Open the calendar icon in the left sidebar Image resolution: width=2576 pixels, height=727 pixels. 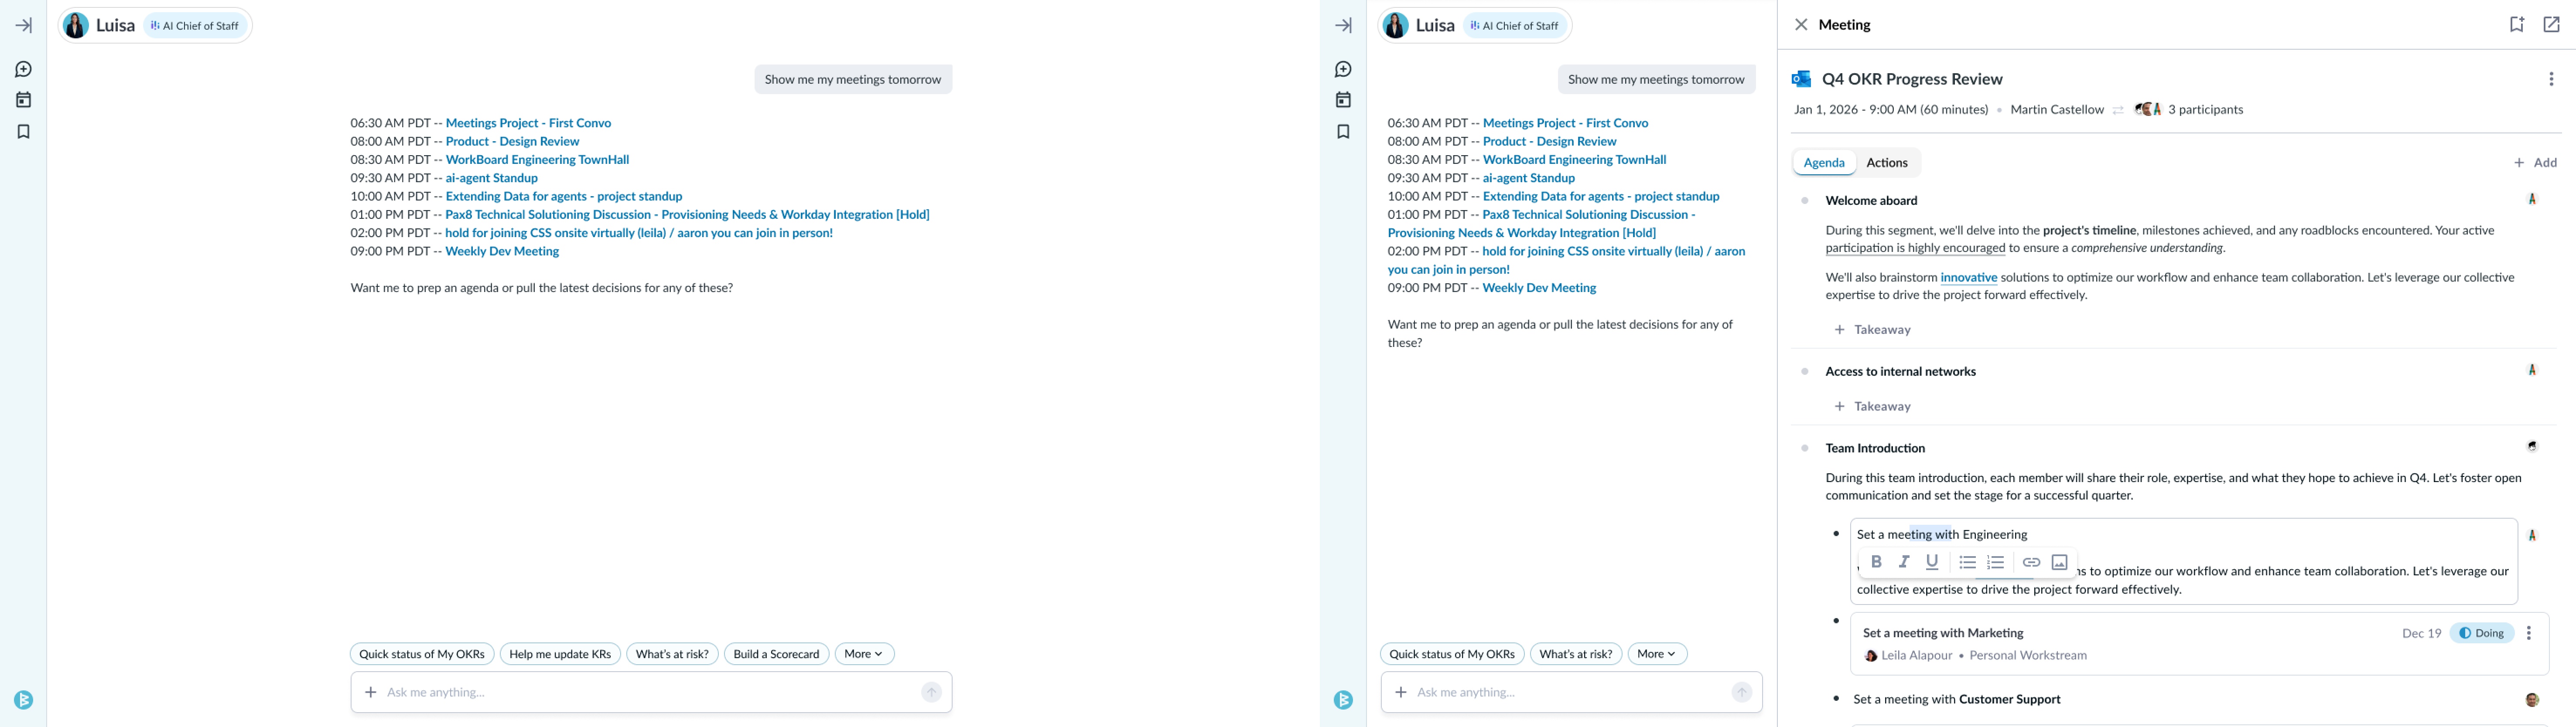[23, 100]
